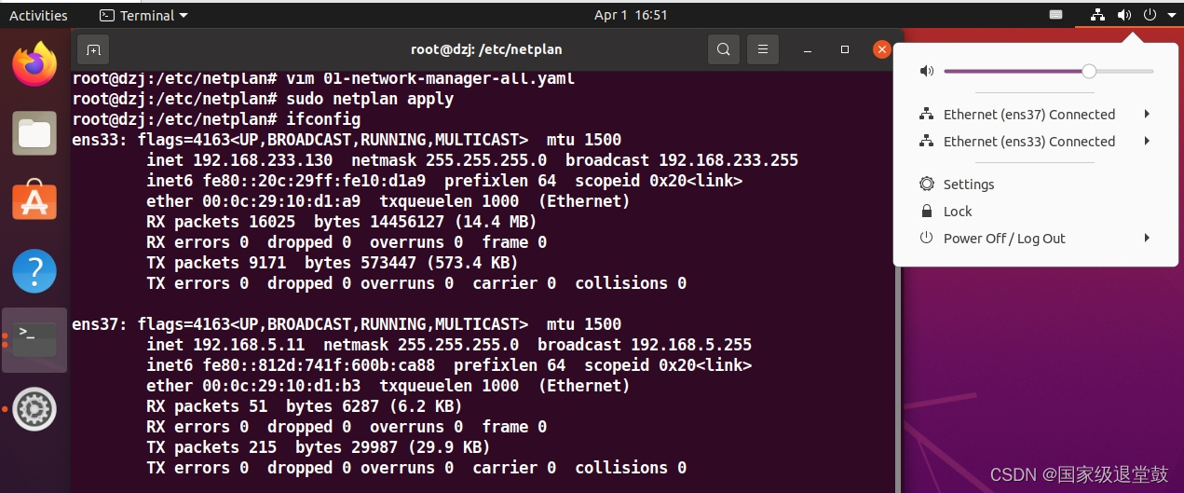Close the terminal window
Screen dimensions: 1184x493
(x=882, y=49)
